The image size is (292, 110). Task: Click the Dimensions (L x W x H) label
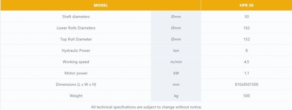[x=76, y=85]
